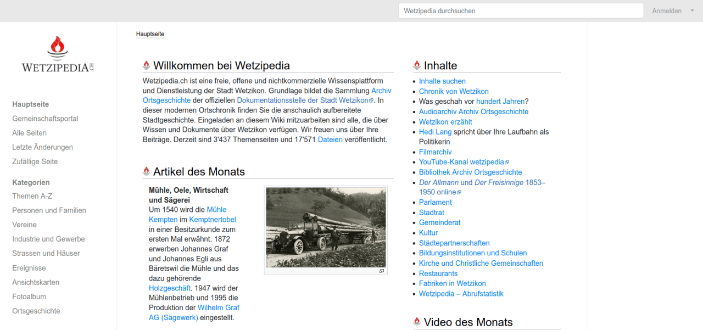This screenshot has width=703, height=330.
Task: Click the hundert Jahren link
Action: tap(500, 102)
